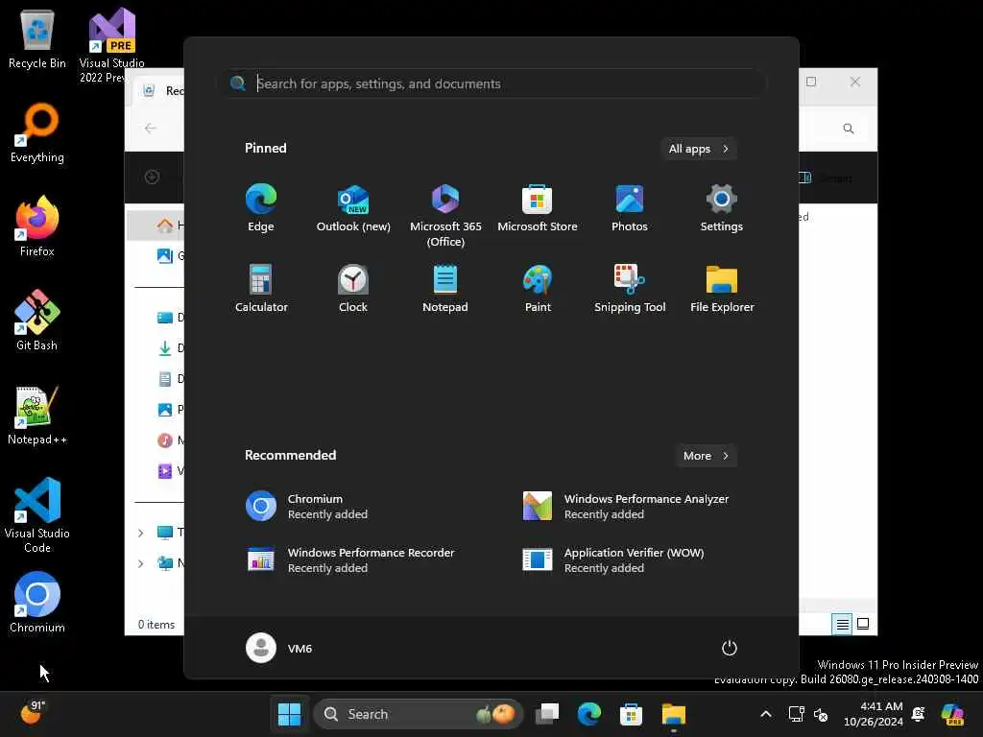The height and width of the screenshot is (737, 983).
Task: Select Notepad++ desktop shortcut
Action: [x=37, y=415]
